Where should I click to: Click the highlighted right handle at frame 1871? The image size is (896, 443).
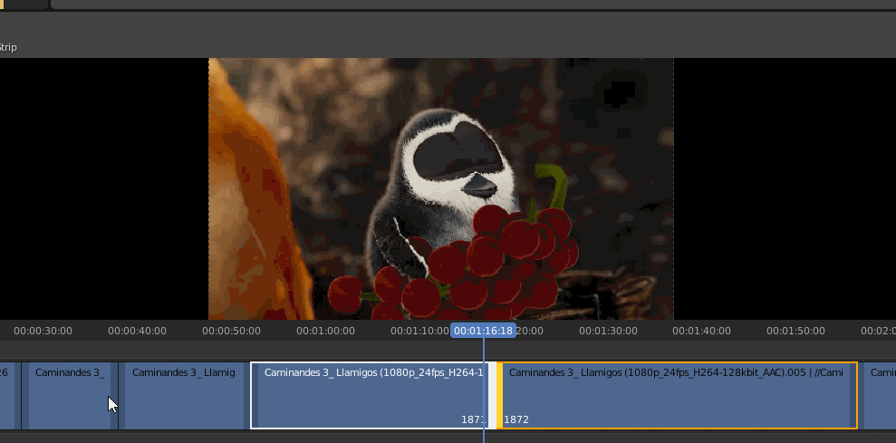tap(492, 396)
